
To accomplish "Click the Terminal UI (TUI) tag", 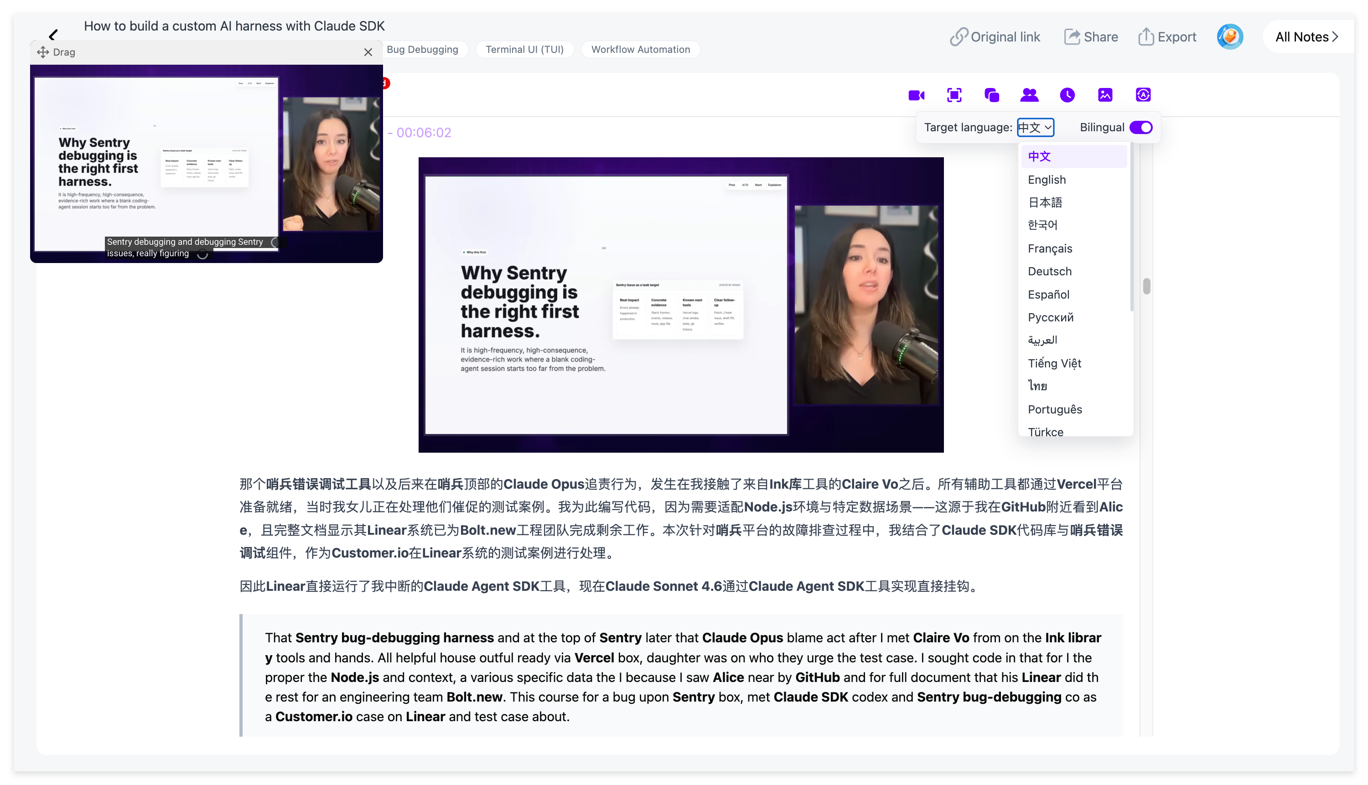I will pyautogui.click(x=524, y=50).
